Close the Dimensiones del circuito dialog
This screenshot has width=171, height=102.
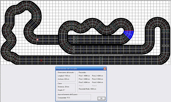click(x=104, y=68)
